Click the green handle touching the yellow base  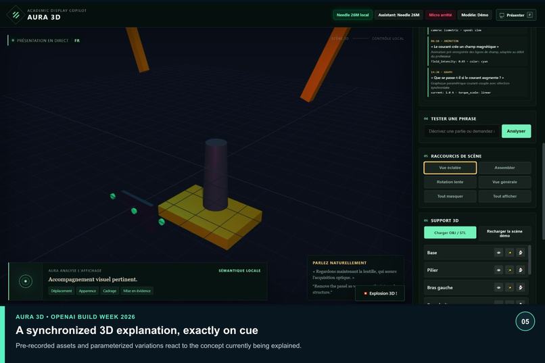click(162, 222)
